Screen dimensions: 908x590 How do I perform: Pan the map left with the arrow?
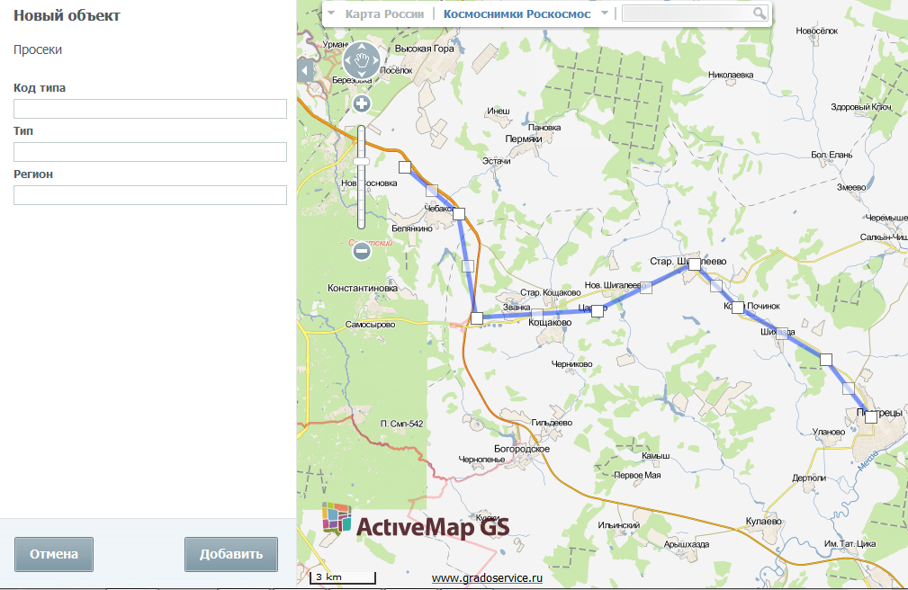pos(347,59)
